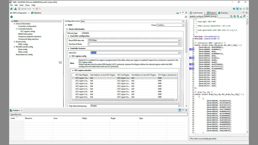Click the Update Code button
The width and height of the screenshot is (258, 145).
tap(25, 9)
